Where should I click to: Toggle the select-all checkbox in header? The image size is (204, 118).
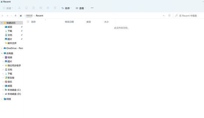pos(28,22)
